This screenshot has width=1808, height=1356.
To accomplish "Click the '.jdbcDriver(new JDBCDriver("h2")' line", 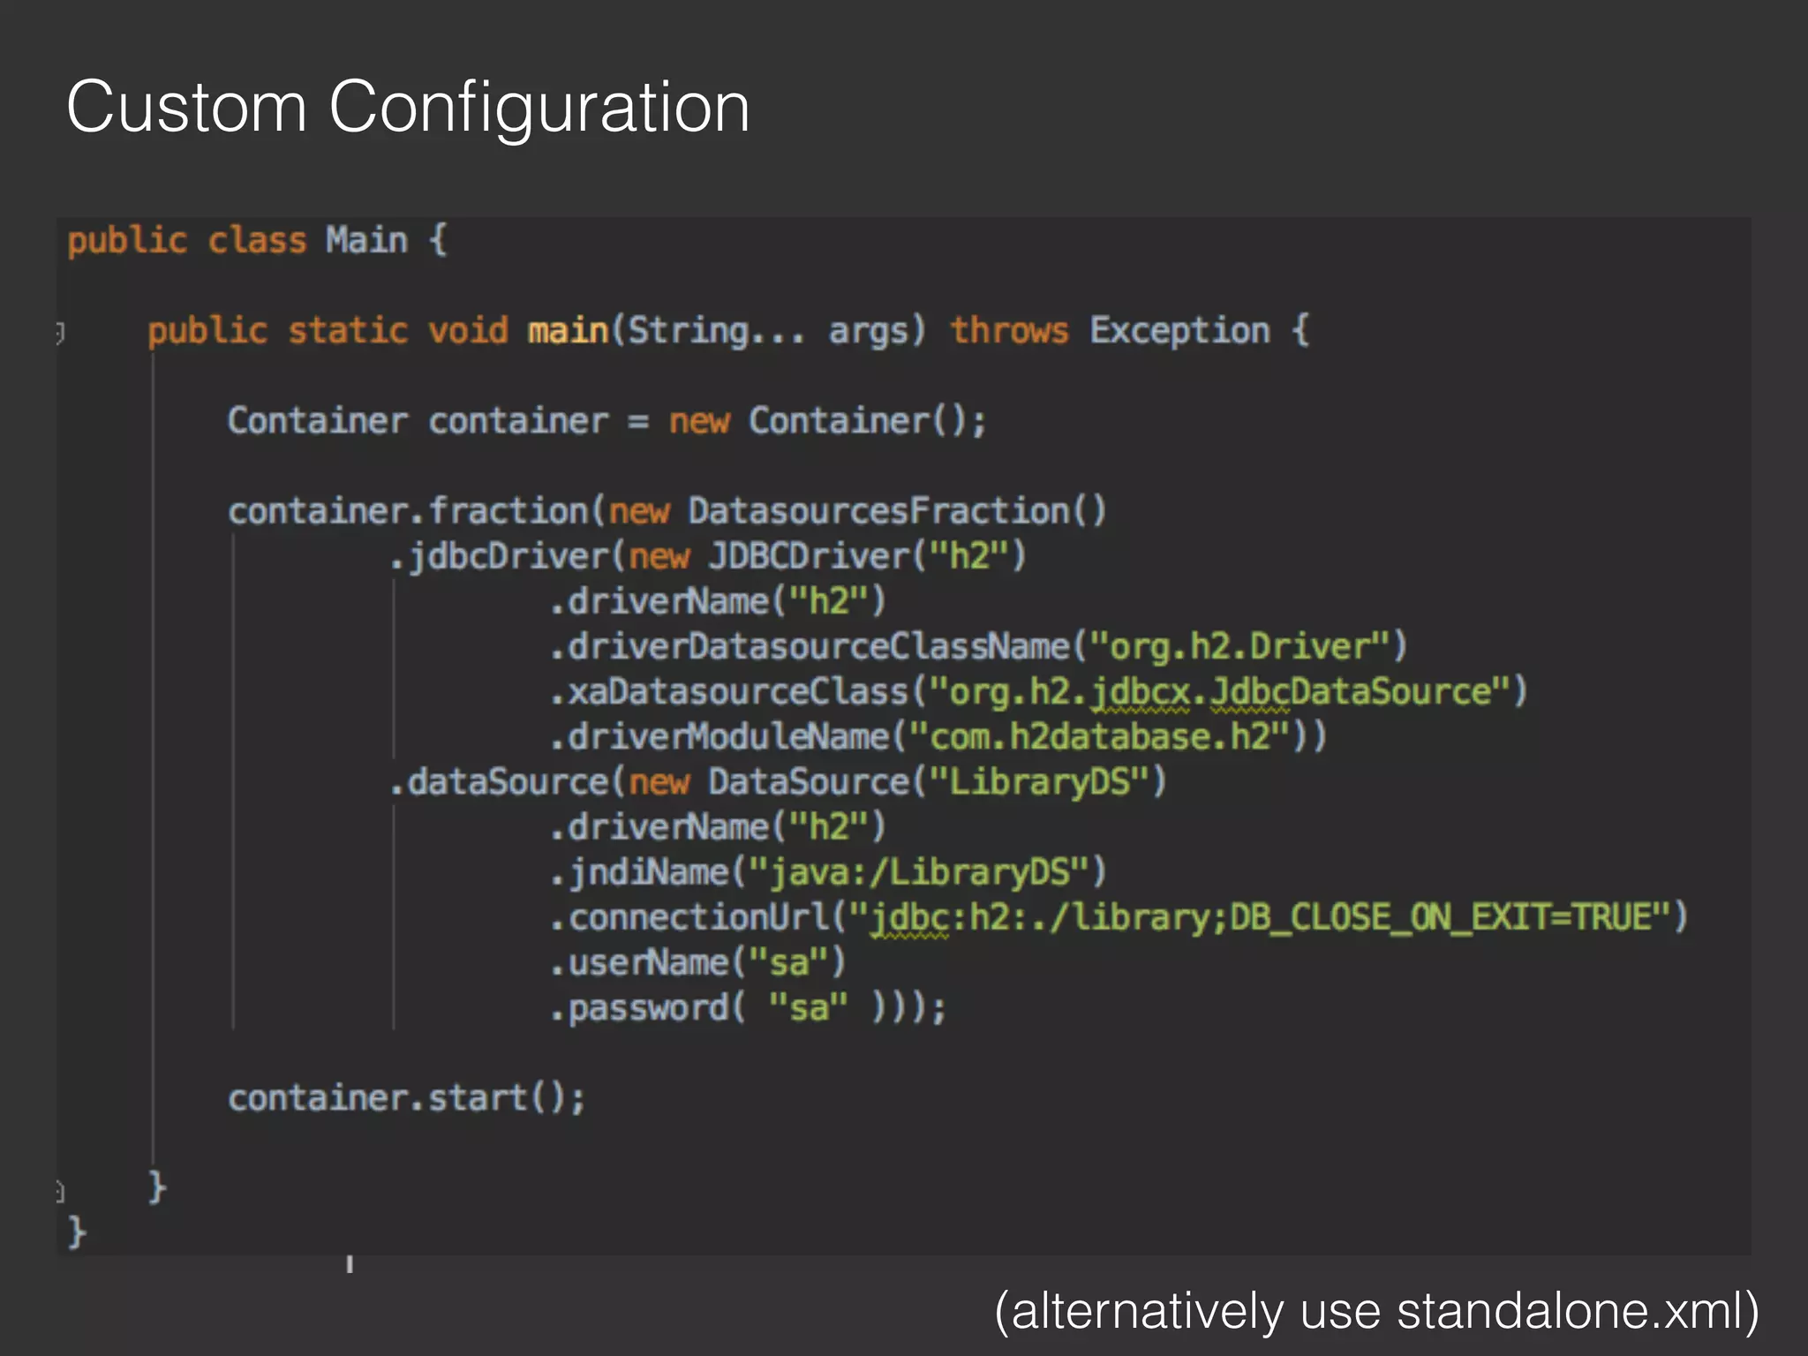I will (x=708, y=556).
